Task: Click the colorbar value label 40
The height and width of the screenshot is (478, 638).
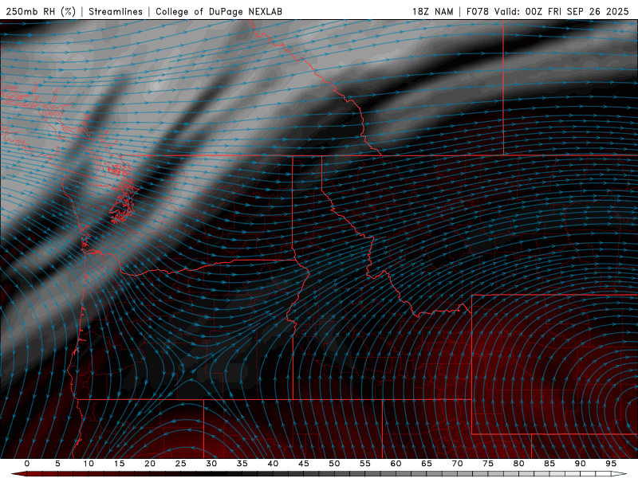Action: [273, 464]
